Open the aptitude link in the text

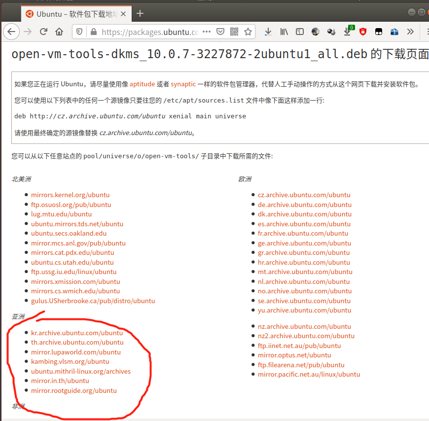pyautogui.click(x=143, y=84)
